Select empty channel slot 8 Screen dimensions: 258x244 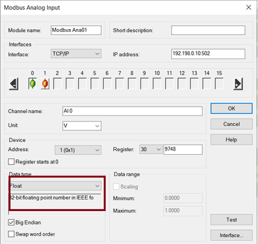click(132, 83)
